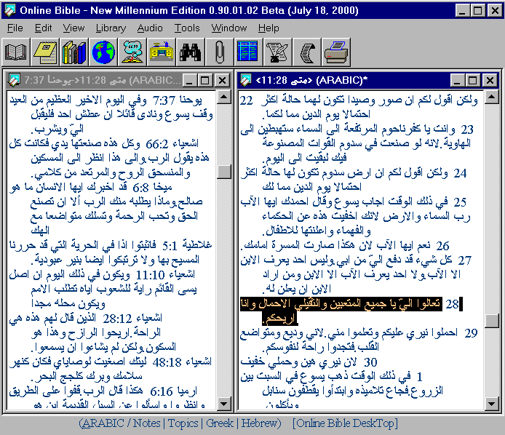Viewport: 505px width, 435px height.
Task: Click the Notes link in bottom bar
Action: 146,423
